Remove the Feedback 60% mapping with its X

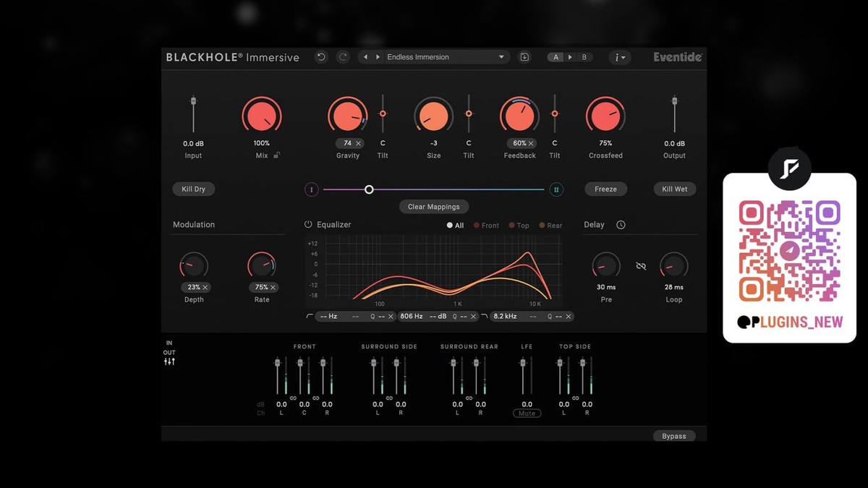[531, 143]
